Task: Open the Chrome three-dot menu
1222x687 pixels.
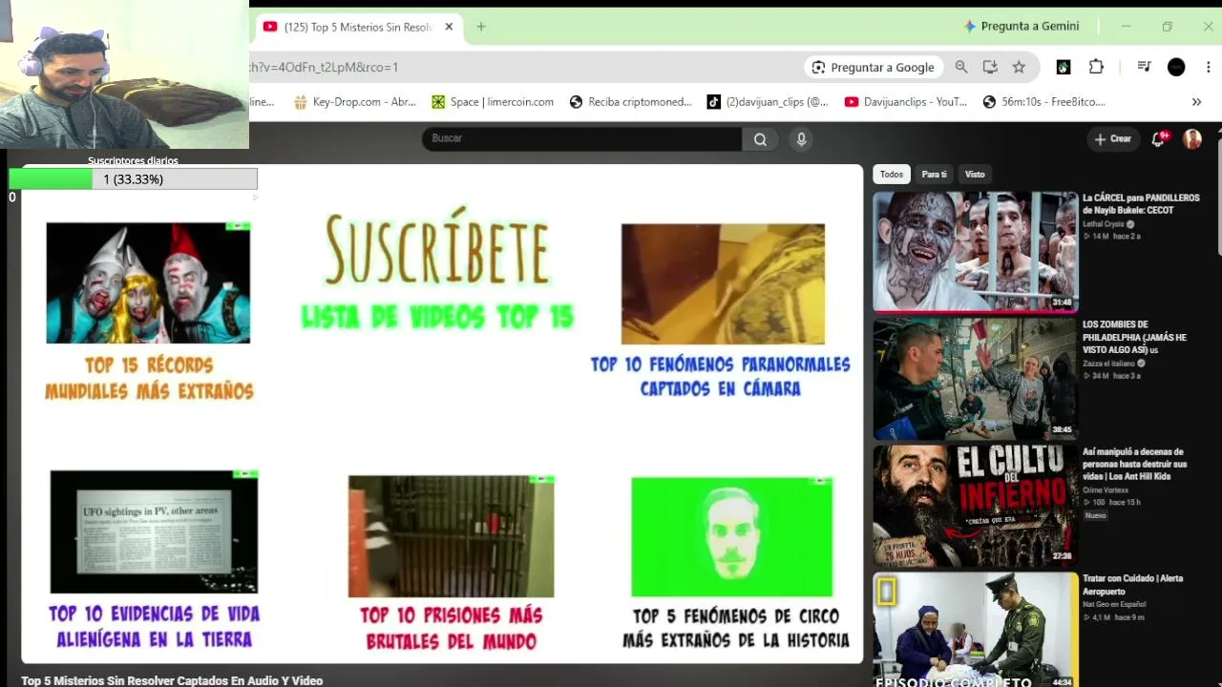Action: point(1209,67)
